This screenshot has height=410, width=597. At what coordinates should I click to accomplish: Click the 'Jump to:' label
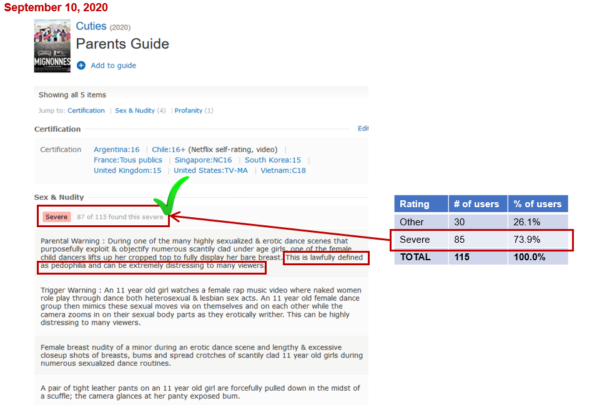point(52,110)
